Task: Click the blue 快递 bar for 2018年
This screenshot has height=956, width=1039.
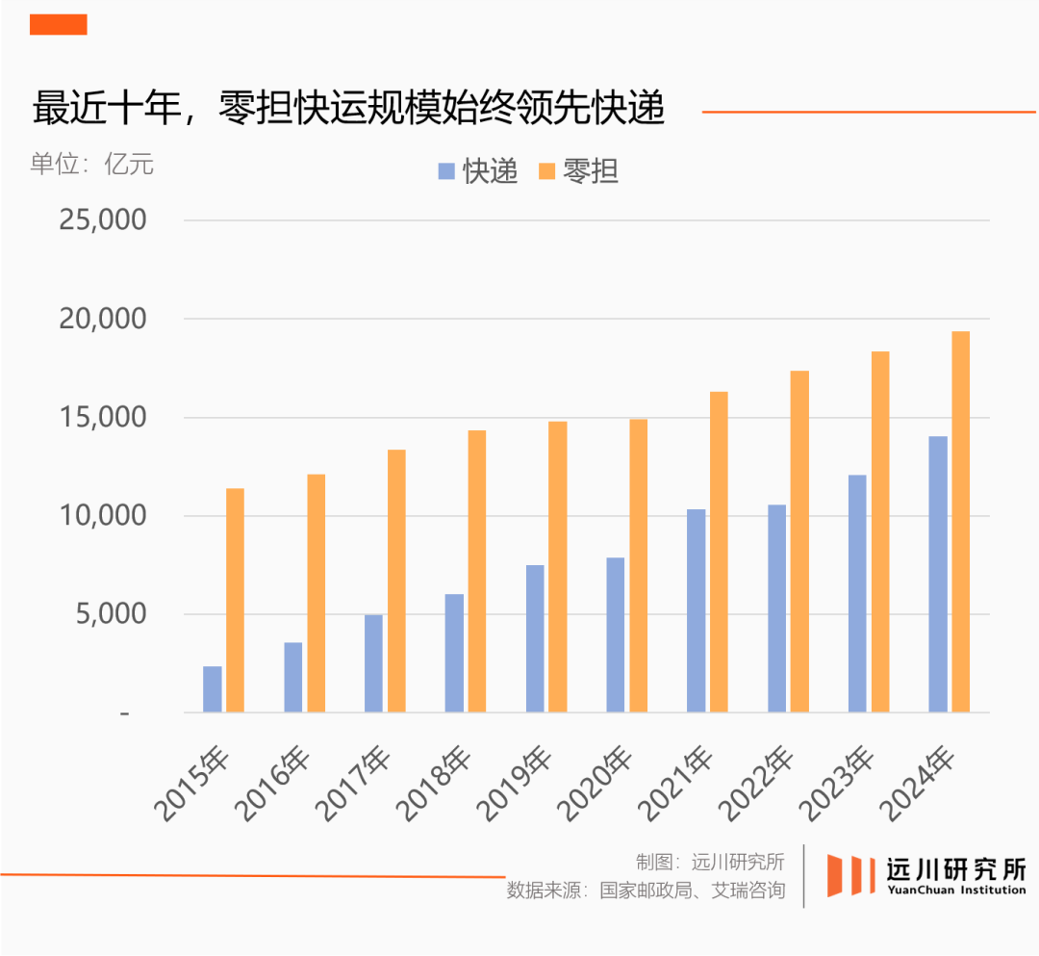Action: 454,654
